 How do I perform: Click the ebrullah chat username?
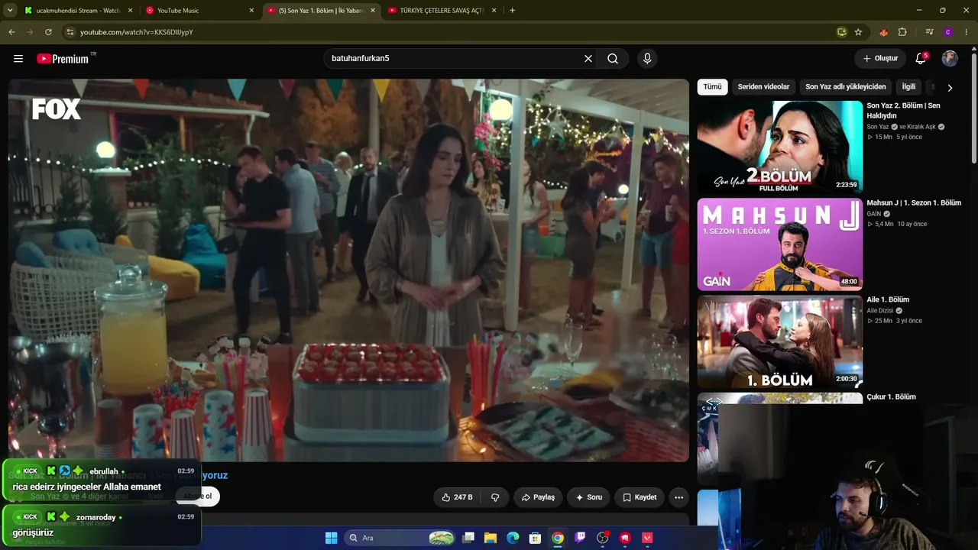(104, 471)
